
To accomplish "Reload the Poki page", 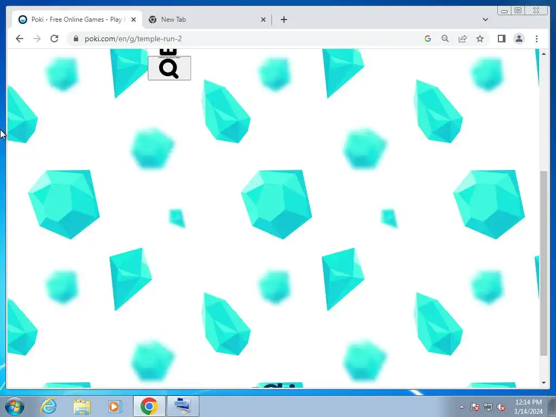I will (54, 39).
